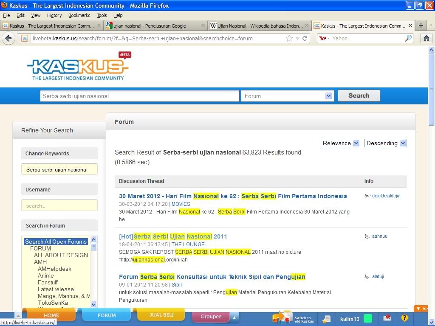Open THE LOUNGE forum link
The width and height of the screenshot is (435, 326).
tap(188, 244)
